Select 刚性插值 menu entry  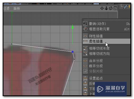(106, 36)
